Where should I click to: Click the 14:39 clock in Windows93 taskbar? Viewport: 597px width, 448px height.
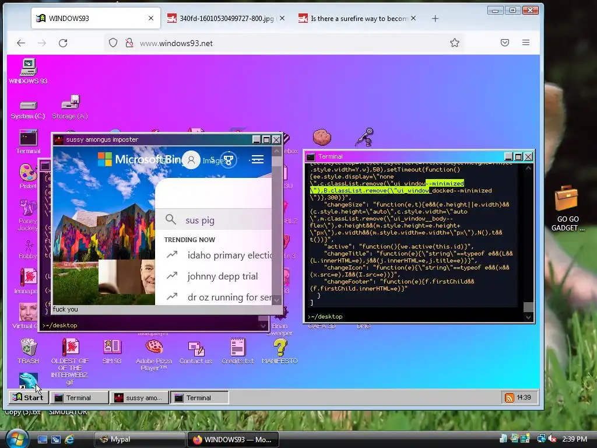(524, 397)
